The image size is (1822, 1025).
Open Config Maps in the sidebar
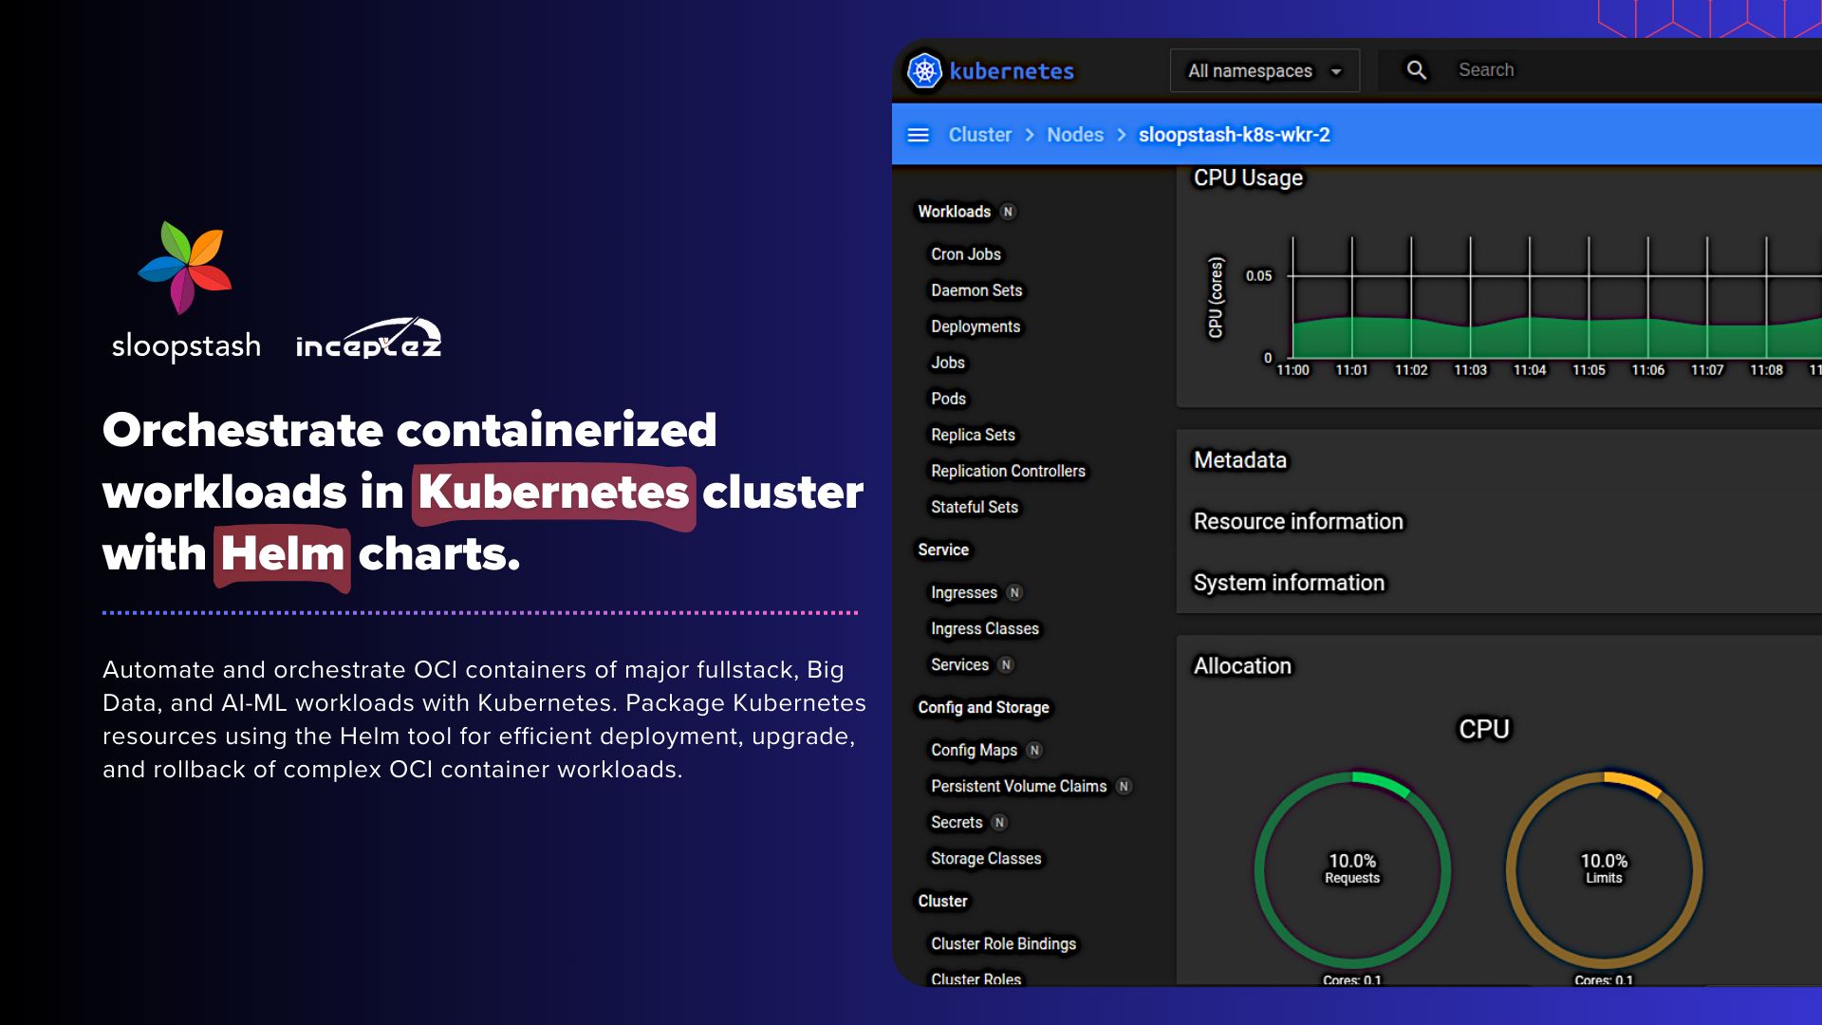click(974, 750)
